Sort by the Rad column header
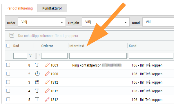This screenshot has width=176, height=105. [x=16, y=46]
